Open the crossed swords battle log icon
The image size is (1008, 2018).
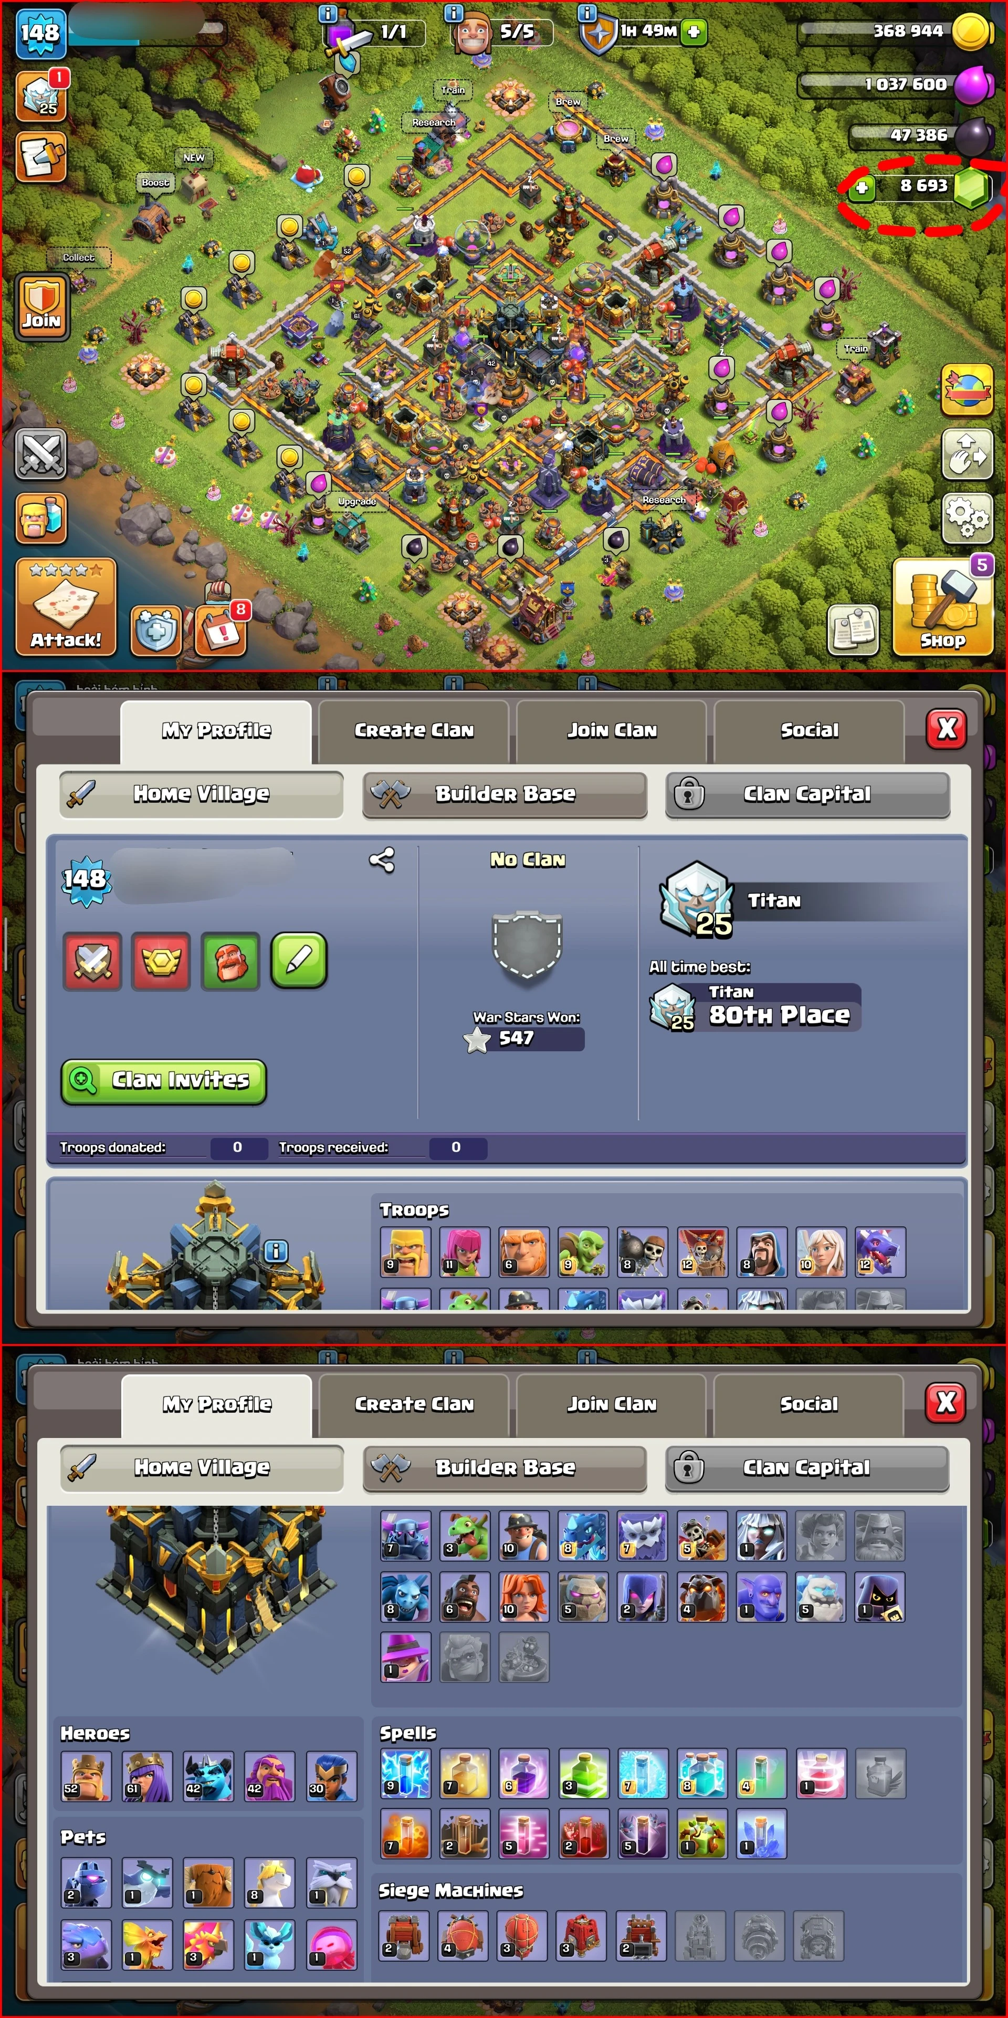41,453
